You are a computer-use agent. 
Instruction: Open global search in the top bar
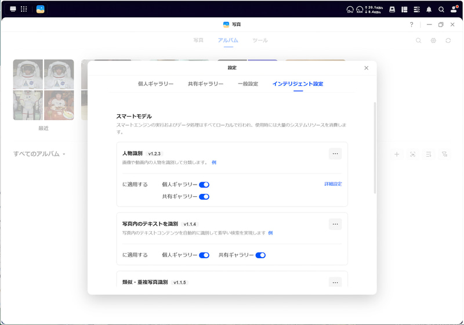441,9
